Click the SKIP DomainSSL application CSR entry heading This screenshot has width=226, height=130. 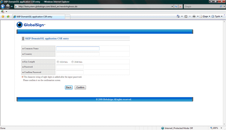47,39
